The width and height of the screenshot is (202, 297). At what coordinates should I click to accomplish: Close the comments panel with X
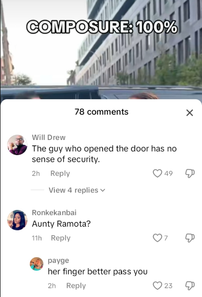[x=190, y=113]
